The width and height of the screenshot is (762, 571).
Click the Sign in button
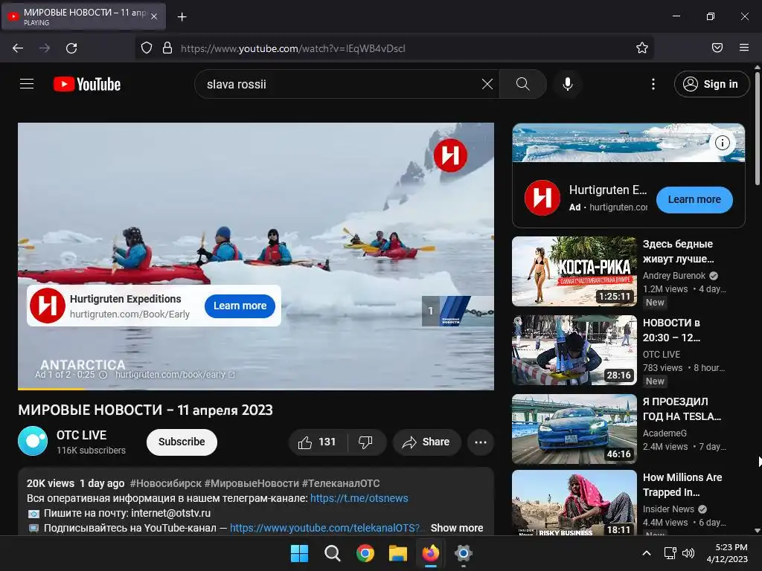[711, 84]
